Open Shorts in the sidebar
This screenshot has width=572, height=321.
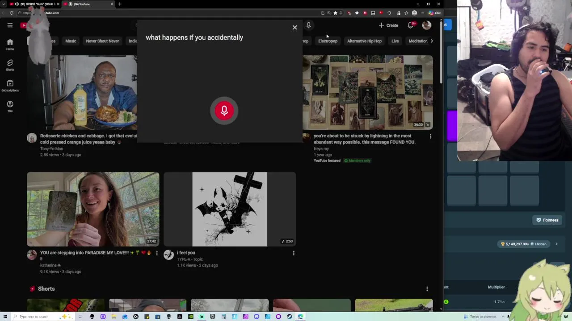pyautogui.click(x=10, y=65)
